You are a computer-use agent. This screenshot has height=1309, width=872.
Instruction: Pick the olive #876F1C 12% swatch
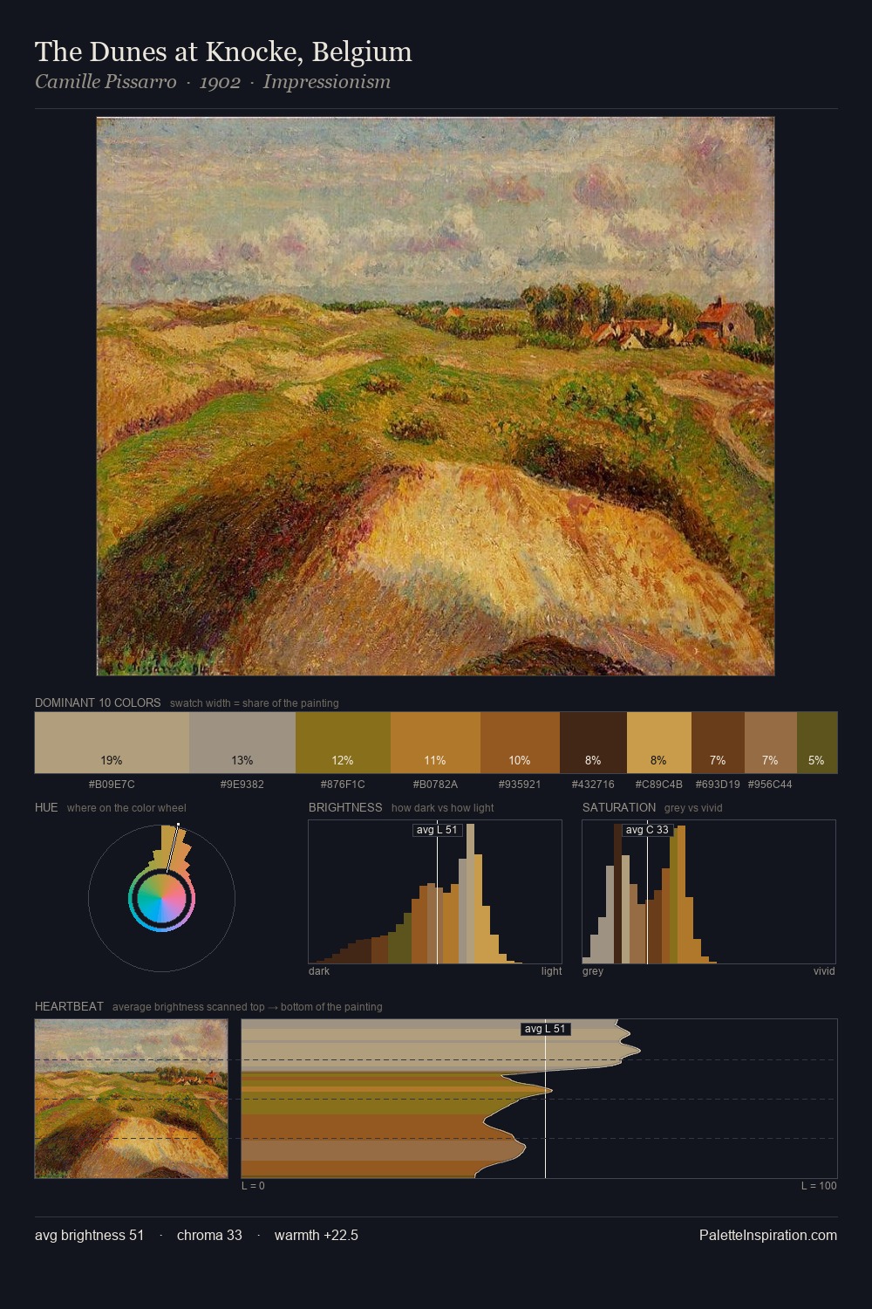click(343, 743)
